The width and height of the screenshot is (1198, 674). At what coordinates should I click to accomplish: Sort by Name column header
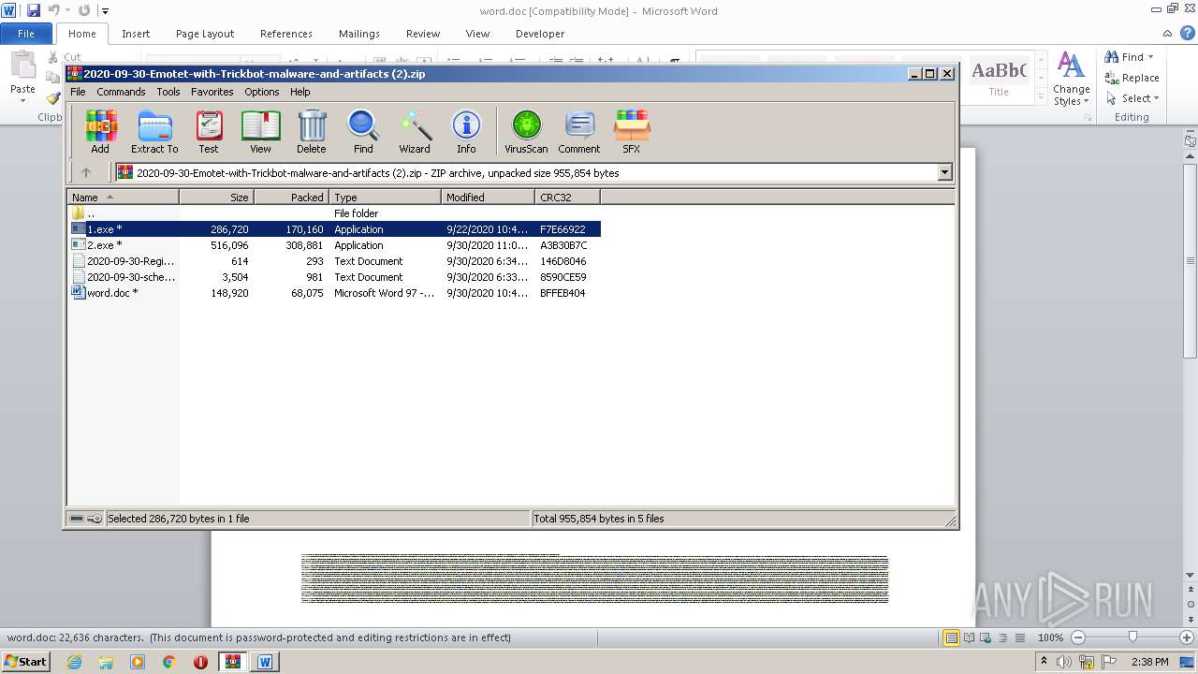pos(123,198)
